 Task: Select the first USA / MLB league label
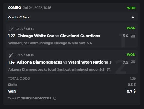tap(25, 29)
